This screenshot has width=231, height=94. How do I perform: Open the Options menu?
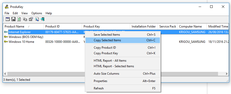tap(37, 13)
